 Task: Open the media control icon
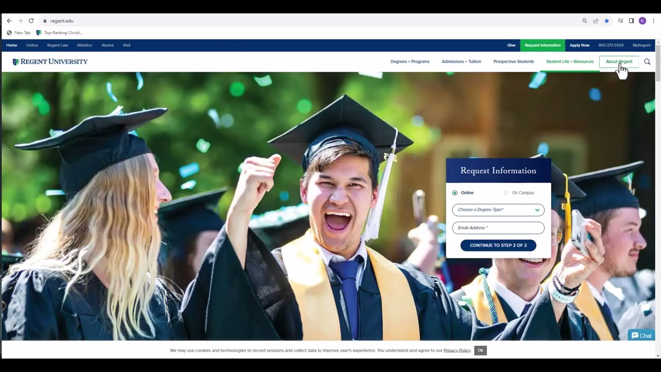pyautogui.click(x=620, y=21)
